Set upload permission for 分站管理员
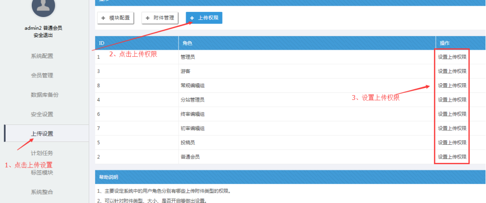This screenshot has width=486, height=203. [x=452, y=100]
